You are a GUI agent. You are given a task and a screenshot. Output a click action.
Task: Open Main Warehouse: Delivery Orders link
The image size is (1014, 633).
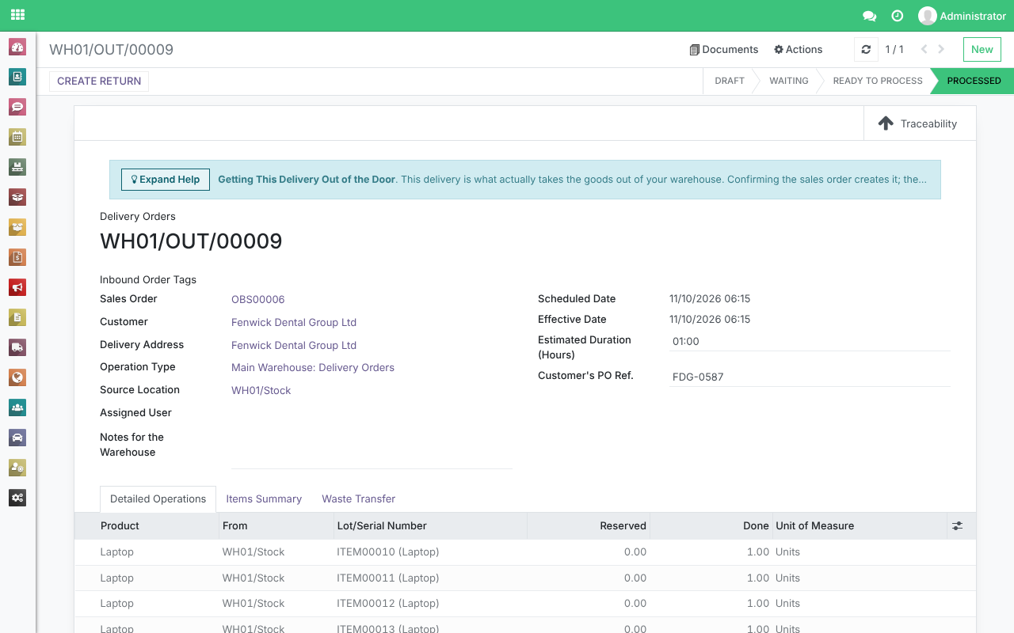[x=313, y=368]
